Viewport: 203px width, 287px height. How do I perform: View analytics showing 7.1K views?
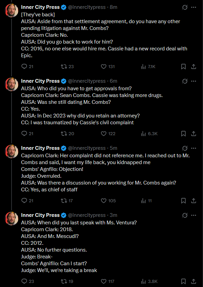click(148, 67)
